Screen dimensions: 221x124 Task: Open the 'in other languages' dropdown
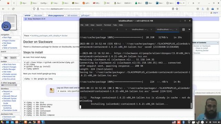point(9,85)
